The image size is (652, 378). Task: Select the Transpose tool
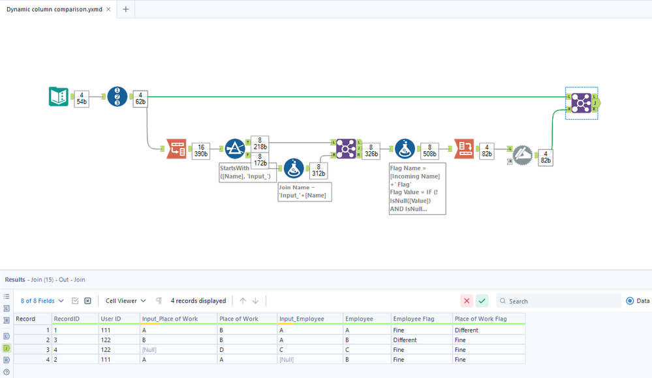[176, 149]
